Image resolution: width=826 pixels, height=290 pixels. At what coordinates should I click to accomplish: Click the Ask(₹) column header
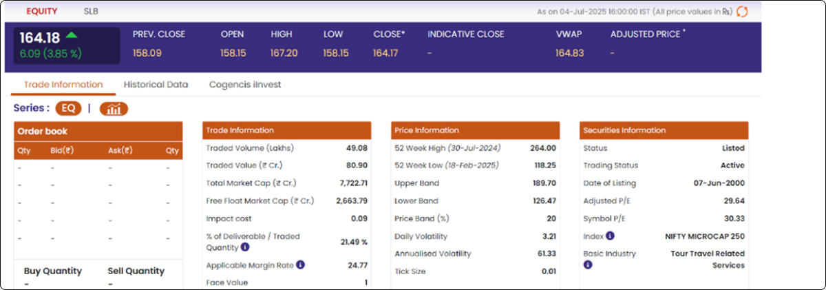[x=120, y=151]
